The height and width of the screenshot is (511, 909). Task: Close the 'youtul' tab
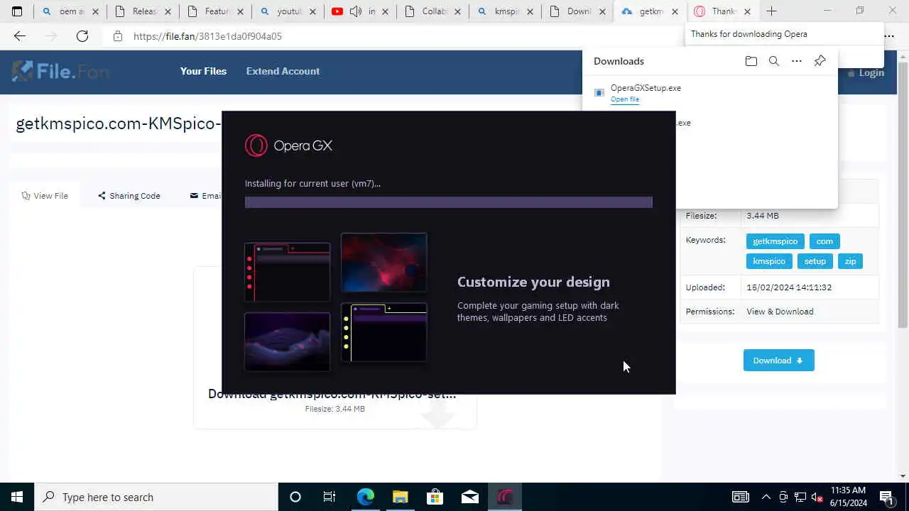312,11
